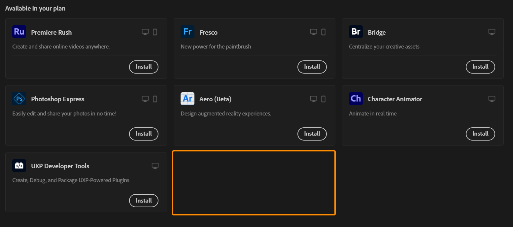Install Fresco
Viewport: 513px width, 227px height.
tap(312, 67)
